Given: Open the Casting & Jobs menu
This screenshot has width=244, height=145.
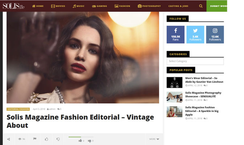Looking at the screenshot, I should pos(178,6).
